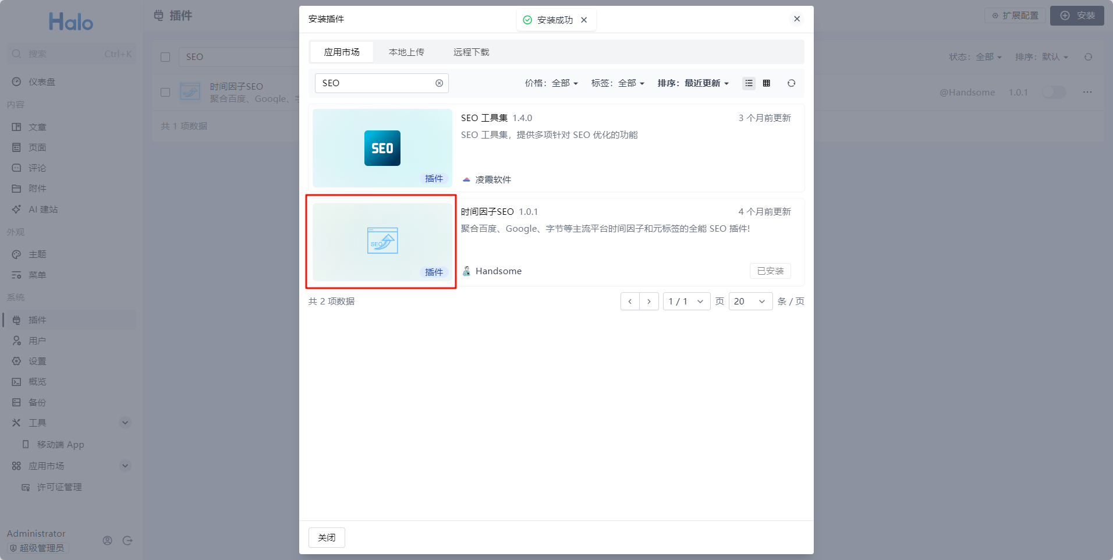Screen dimensions: 1113x560
Task: Open 设置 in the sidebar
Action: click(x=71, y=361)
